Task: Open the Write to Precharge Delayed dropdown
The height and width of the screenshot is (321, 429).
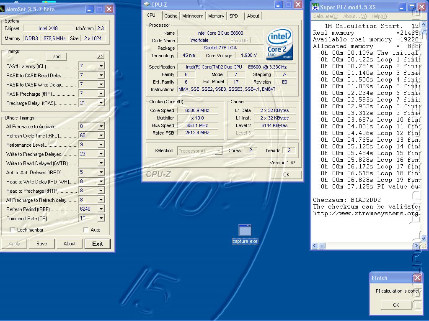Action: point(101,154)
